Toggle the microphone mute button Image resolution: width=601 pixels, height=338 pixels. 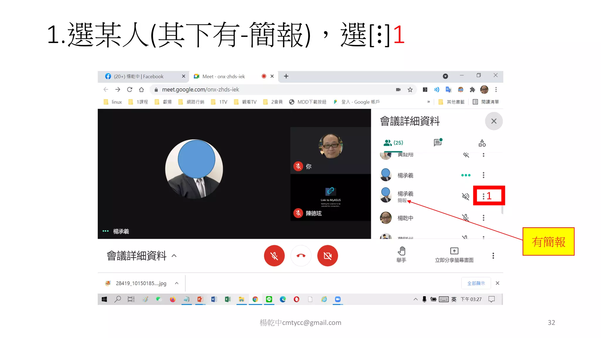[274, 256]
